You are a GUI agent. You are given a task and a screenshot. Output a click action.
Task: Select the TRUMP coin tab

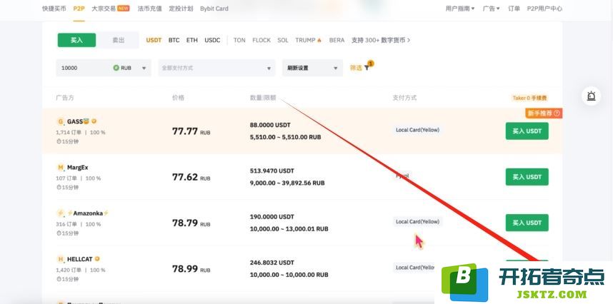[305, 40]
